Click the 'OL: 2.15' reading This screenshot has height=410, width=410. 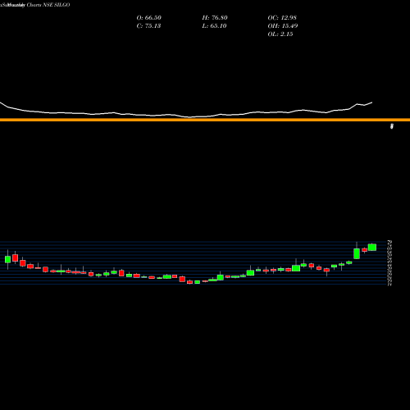280,34
